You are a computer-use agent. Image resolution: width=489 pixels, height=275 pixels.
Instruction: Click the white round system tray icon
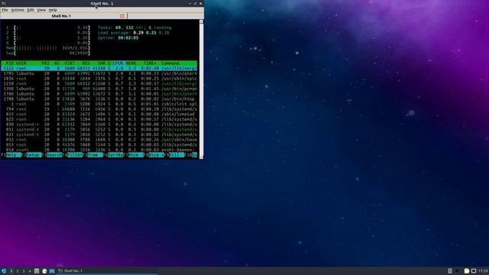coord(467,271)
